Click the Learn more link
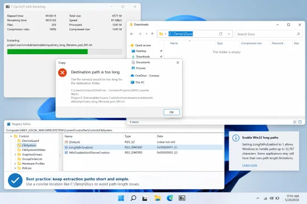307x204 pixels. click(x=249, y=165)
